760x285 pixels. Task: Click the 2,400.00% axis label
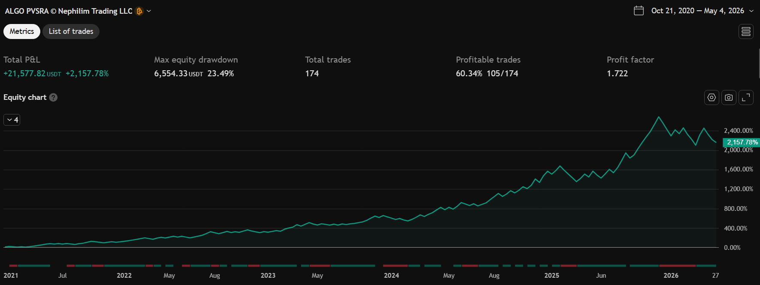tap(738, 131)
